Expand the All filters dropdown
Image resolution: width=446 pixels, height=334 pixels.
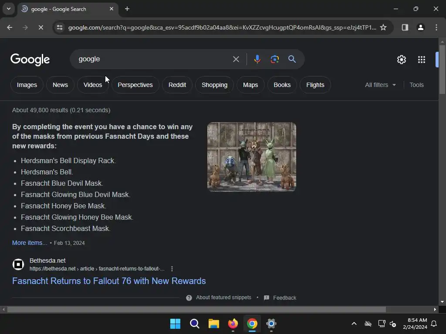click(x=380, y=85)
